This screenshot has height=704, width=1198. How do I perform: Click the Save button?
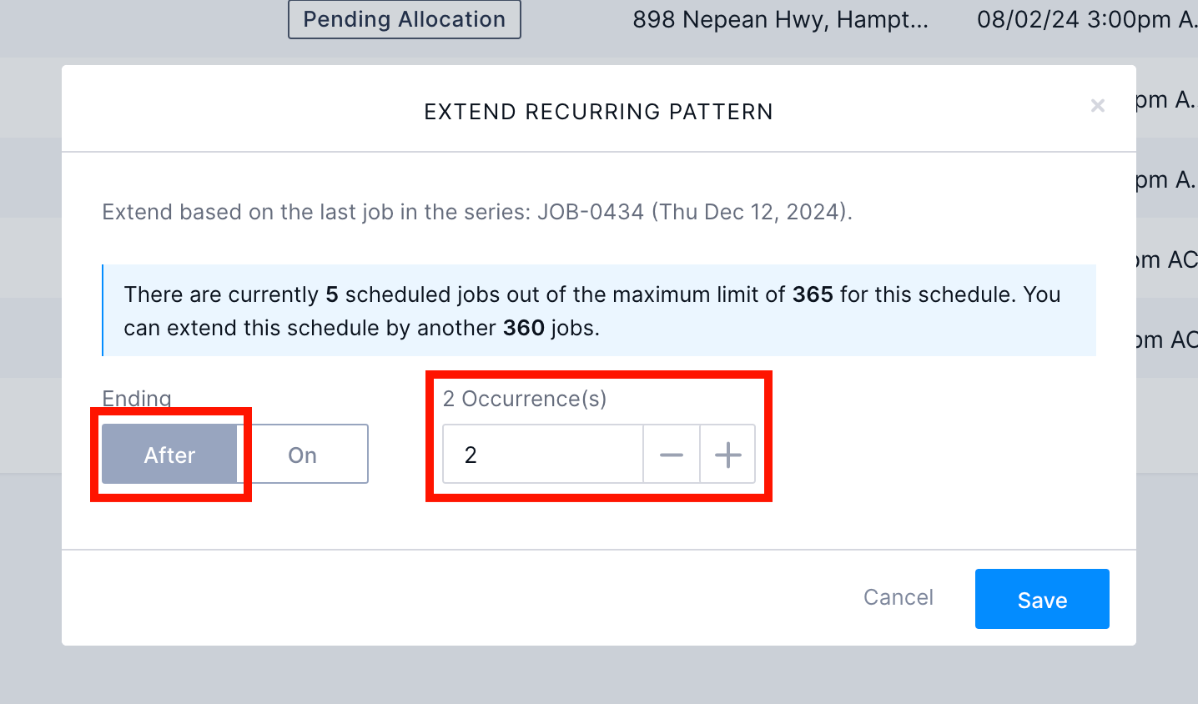1042,599
